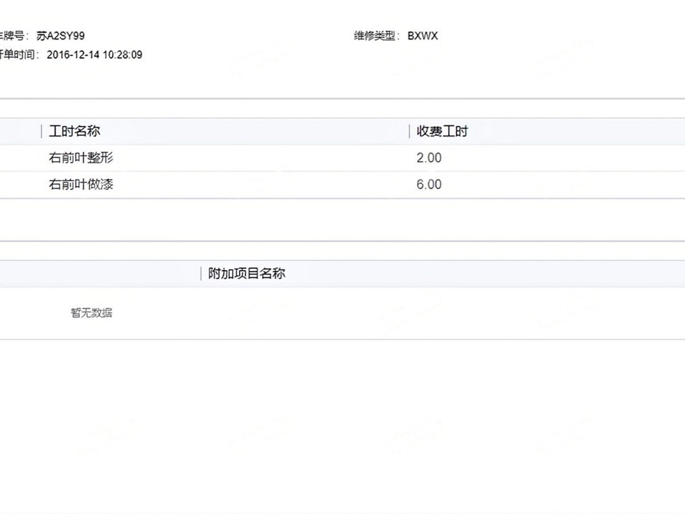The image size is (685, 514).
Task: Click the blank cell left of 右前叶整形
Action: click(20, 158)
